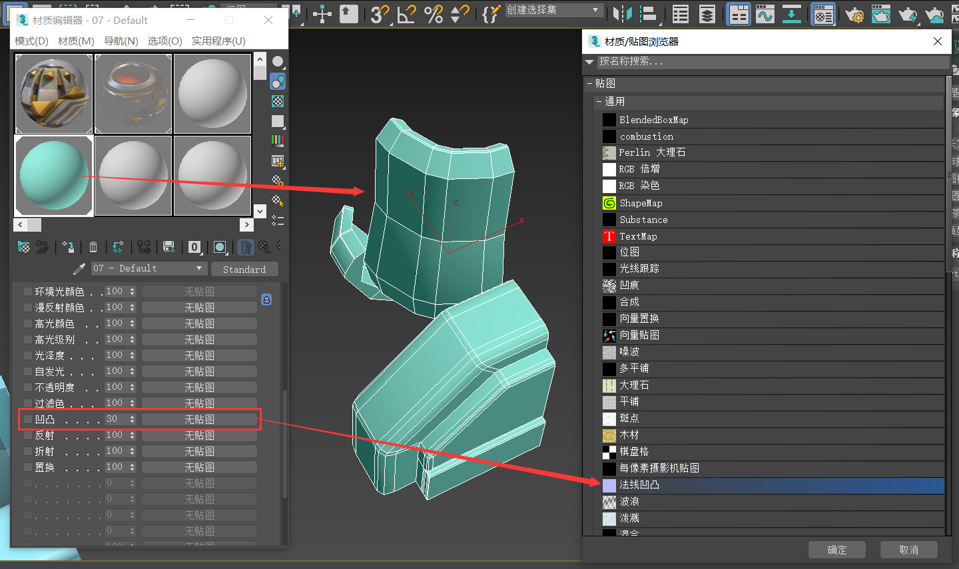
Task: Enable the 漫反射颜色 map checkbox
Action: (x=28, y=307)
